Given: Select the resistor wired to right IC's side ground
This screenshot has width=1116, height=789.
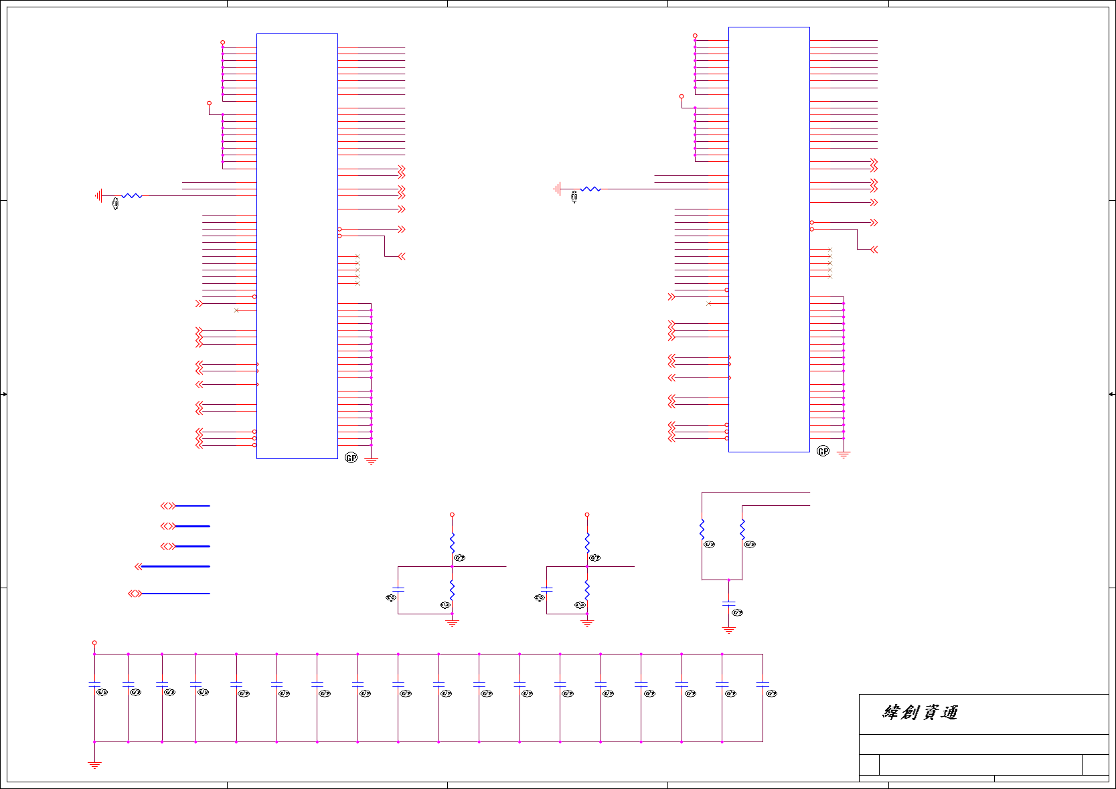Looking at the screenshot, I should click(590, 189).
